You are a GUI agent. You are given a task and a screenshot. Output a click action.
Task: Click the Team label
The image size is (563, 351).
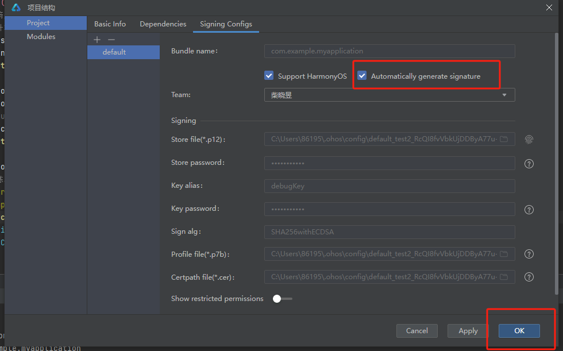pos(180,95)
